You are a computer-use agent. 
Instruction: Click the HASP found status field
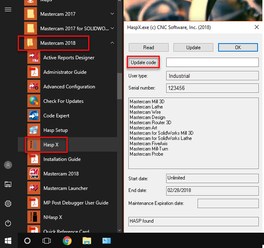click(x=194, y=221)
